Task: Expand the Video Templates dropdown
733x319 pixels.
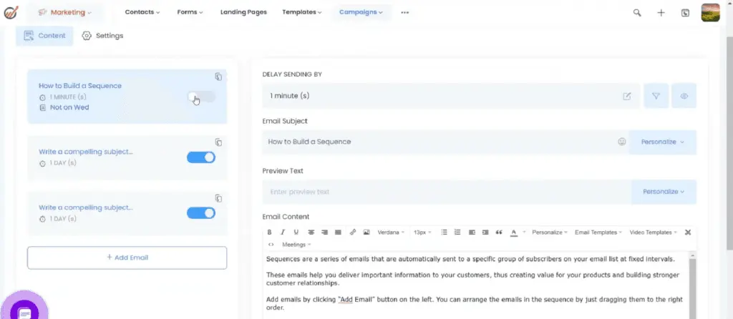Action: pos(653,232)
